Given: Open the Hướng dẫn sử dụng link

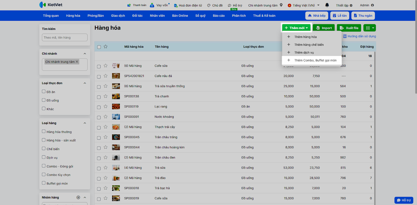Looking at the screenshot, I should [x=361, y=36].
